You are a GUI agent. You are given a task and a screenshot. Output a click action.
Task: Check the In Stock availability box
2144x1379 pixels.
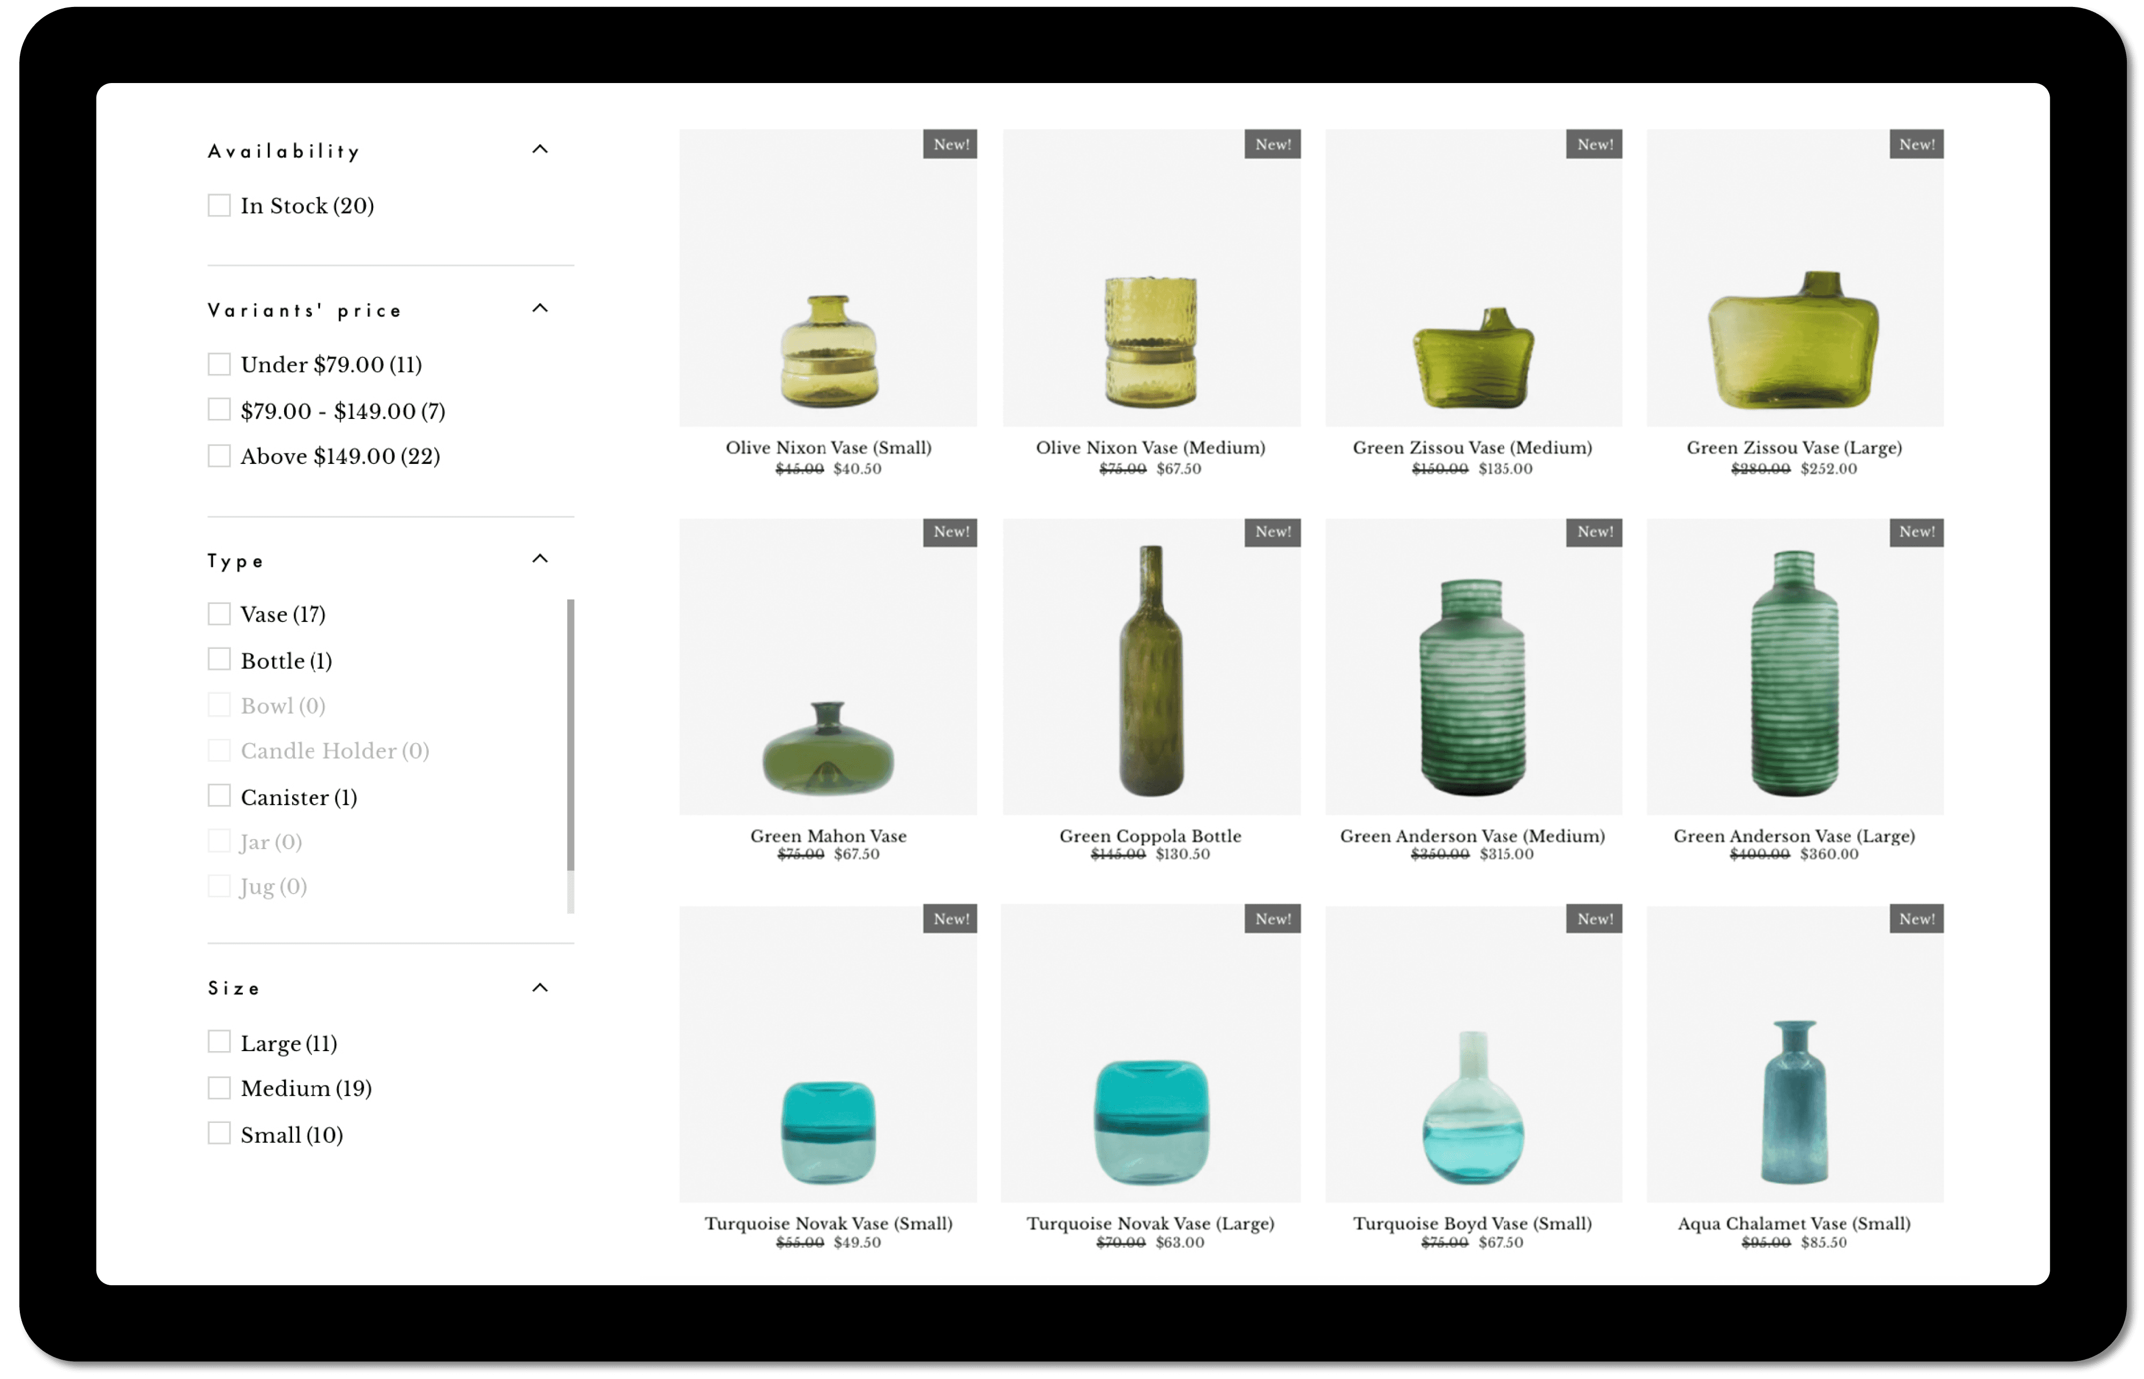(x=220, y=205)
